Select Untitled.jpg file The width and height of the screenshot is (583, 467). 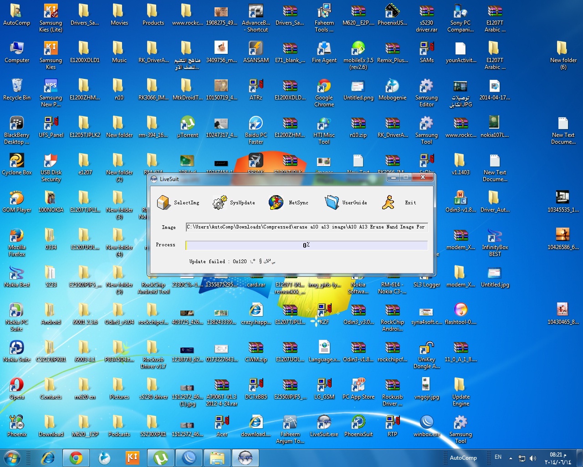[x=495, y=276]
